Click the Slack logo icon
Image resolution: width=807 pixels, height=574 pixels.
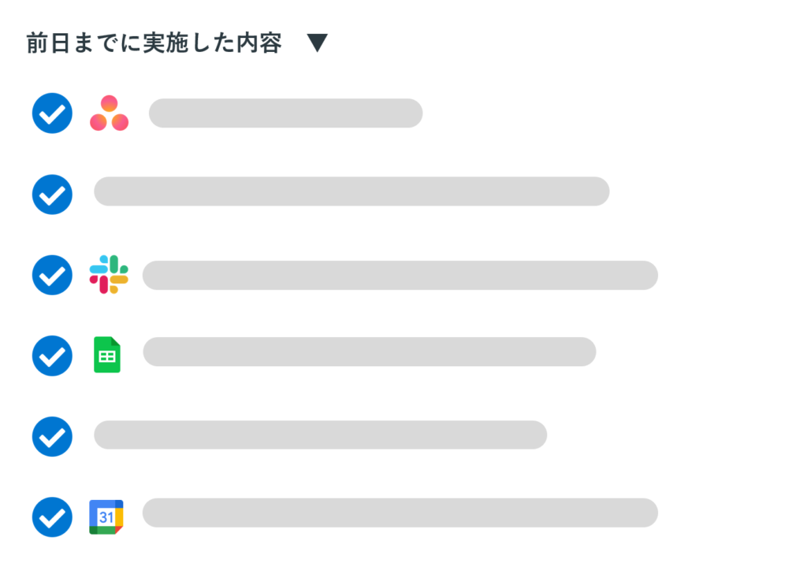[x=109, y=275]
